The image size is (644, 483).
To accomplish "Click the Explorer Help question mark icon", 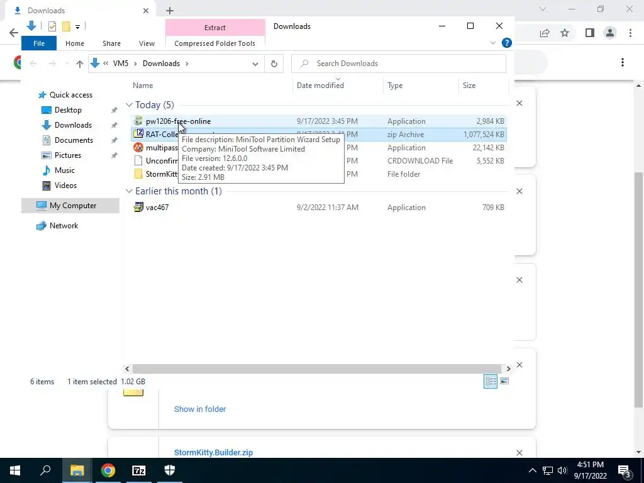I will click(x=507, y=43).
